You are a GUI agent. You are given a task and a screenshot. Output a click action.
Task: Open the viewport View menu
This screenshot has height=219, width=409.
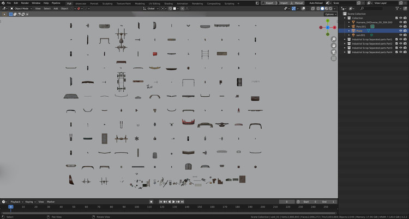[38, 9]
